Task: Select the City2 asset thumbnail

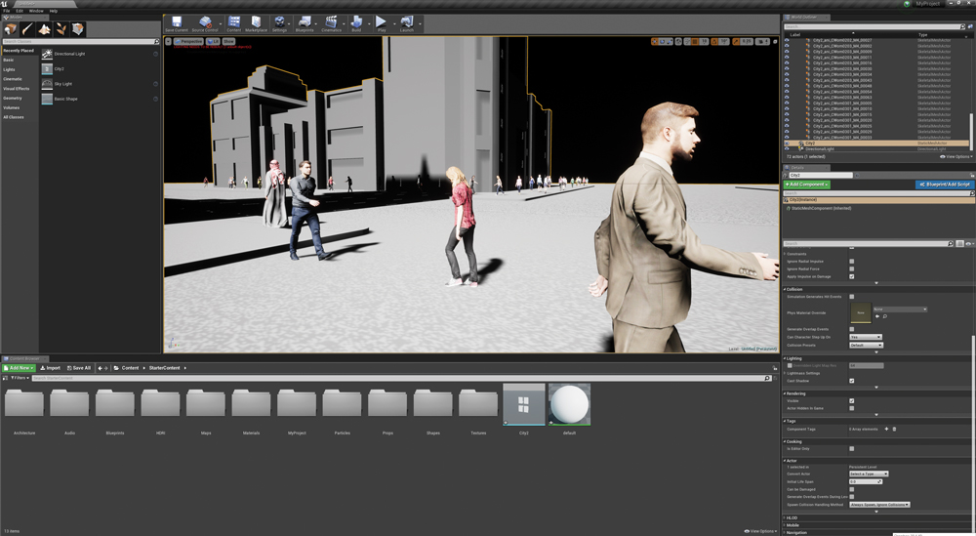Action: point(523,404)
